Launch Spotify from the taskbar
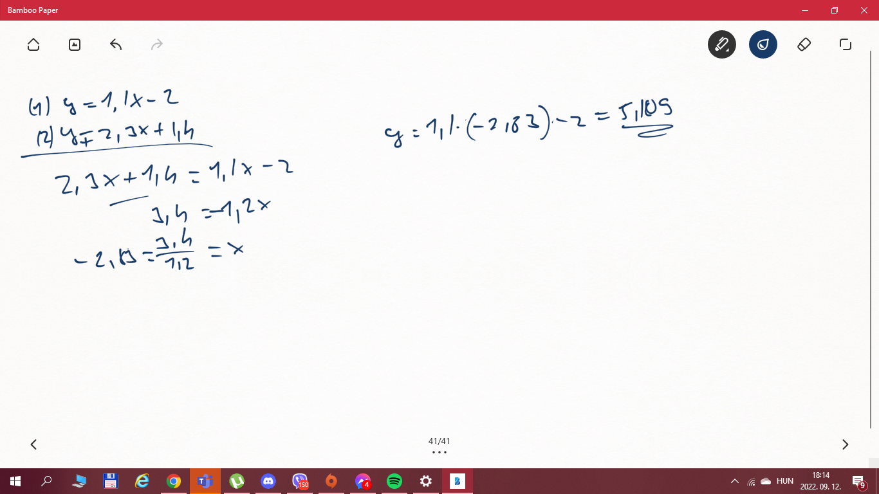The height and width of the screenshot is (494, 879). (x=394, y=481)
